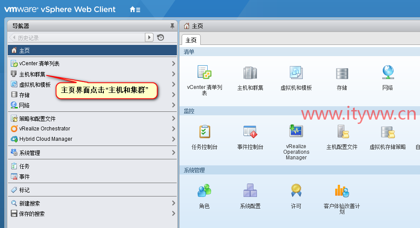Click vmware vSphere Web Client logo
Screen dimensions: 420x228
click(x=60, y=9)
